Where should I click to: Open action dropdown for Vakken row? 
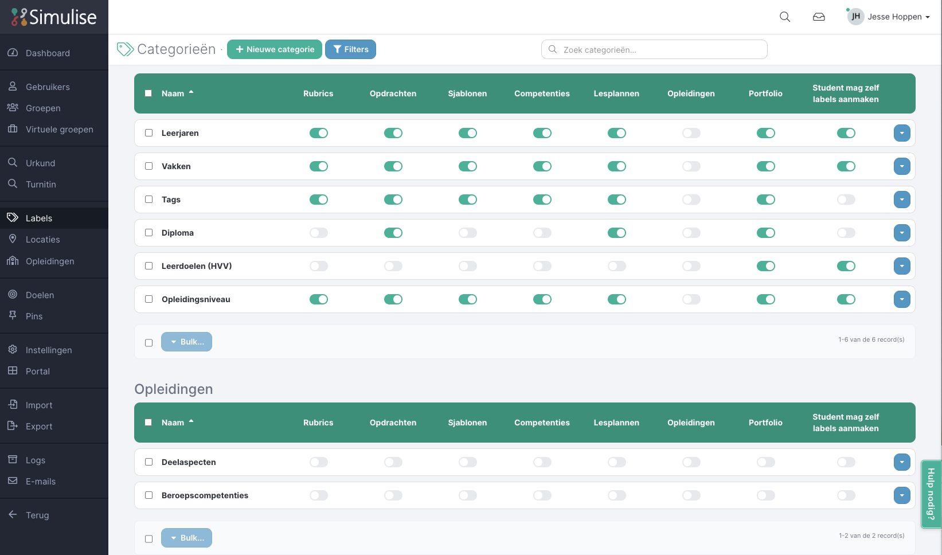902,166
